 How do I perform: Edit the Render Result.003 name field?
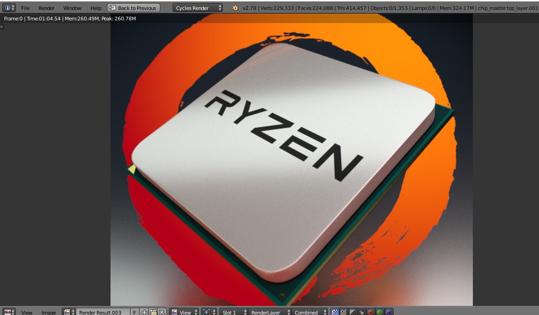pos(103,312)
